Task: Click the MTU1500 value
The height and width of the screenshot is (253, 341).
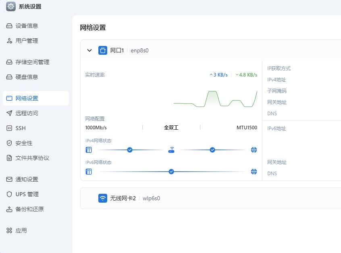Action: pyautogui.click(x=247, y=128)
